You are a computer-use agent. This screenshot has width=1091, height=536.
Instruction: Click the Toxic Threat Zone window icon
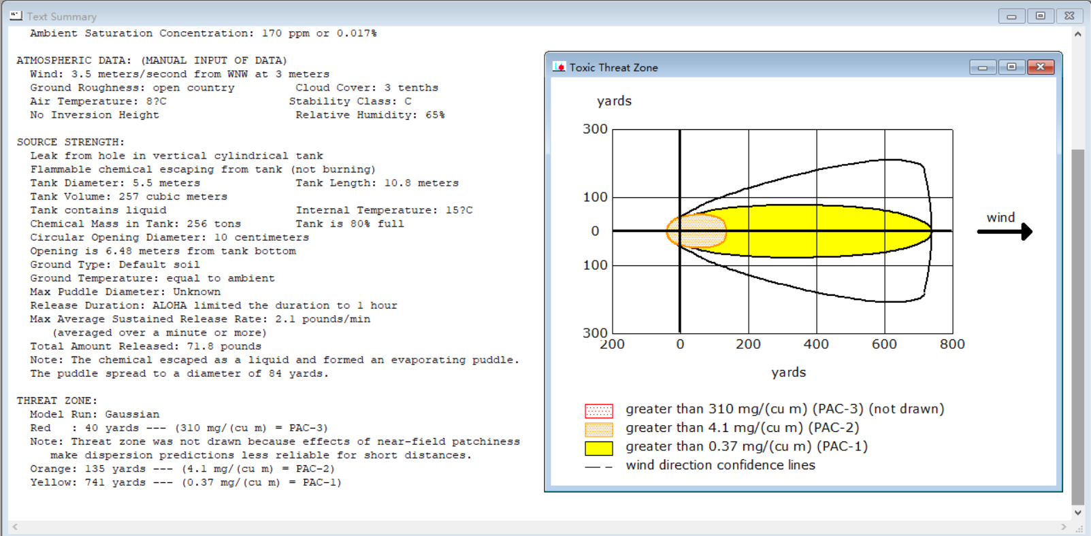coord(559,67)
